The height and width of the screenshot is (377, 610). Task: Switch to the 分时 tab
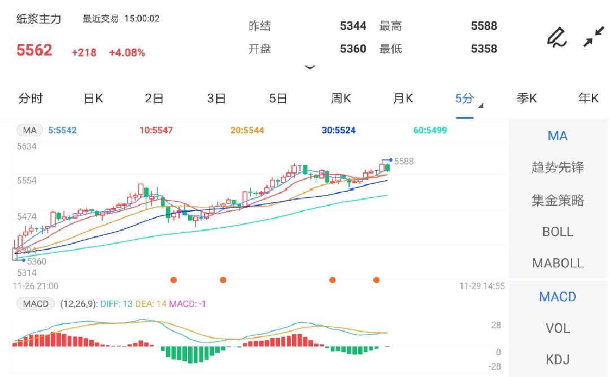click(x=30, y=98)
